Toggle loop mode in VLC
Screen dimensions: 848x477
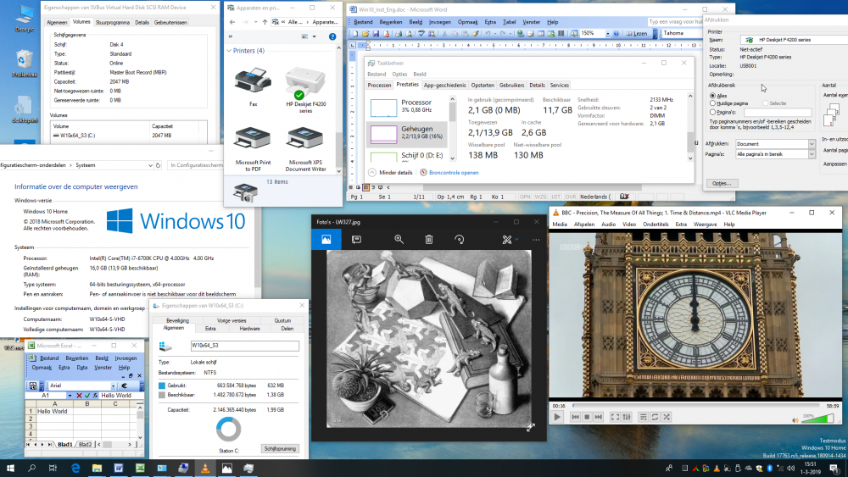click(655, 417)
